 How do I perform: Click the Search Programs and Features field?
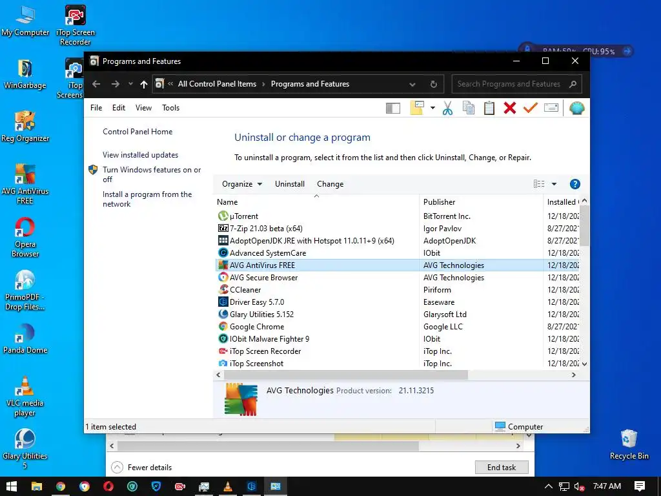[x=516, y=84]
